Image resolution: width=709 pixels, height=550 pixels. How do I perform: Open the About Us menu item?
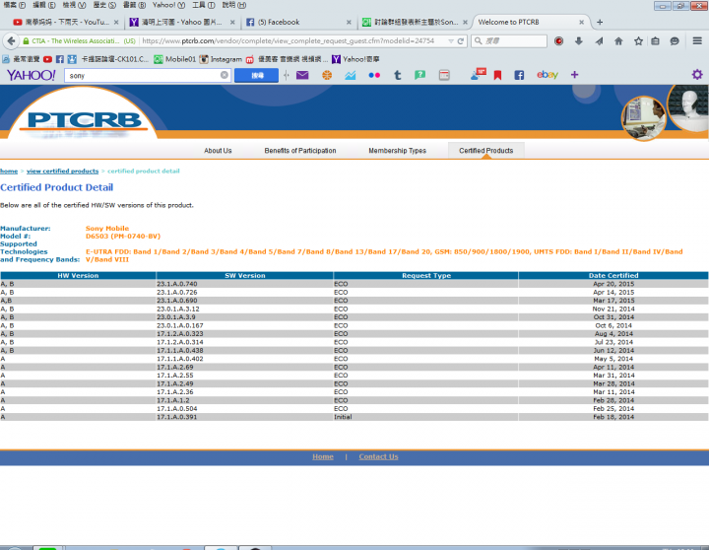point(218,151)
